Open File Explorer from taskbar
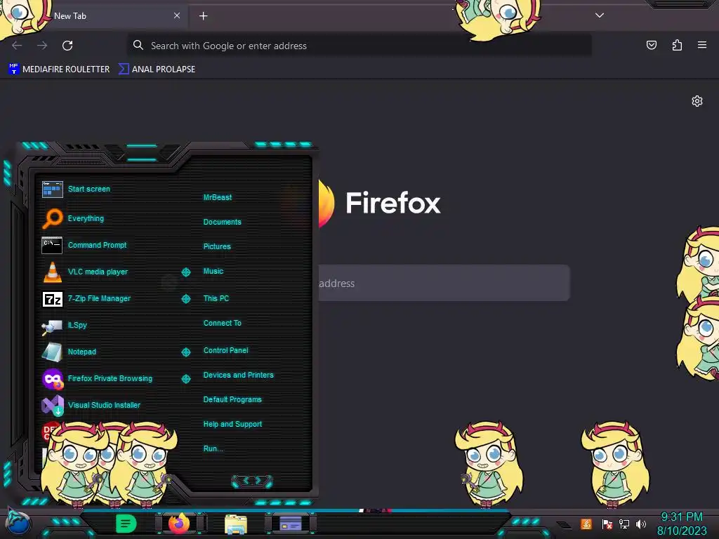 [236, 524]
